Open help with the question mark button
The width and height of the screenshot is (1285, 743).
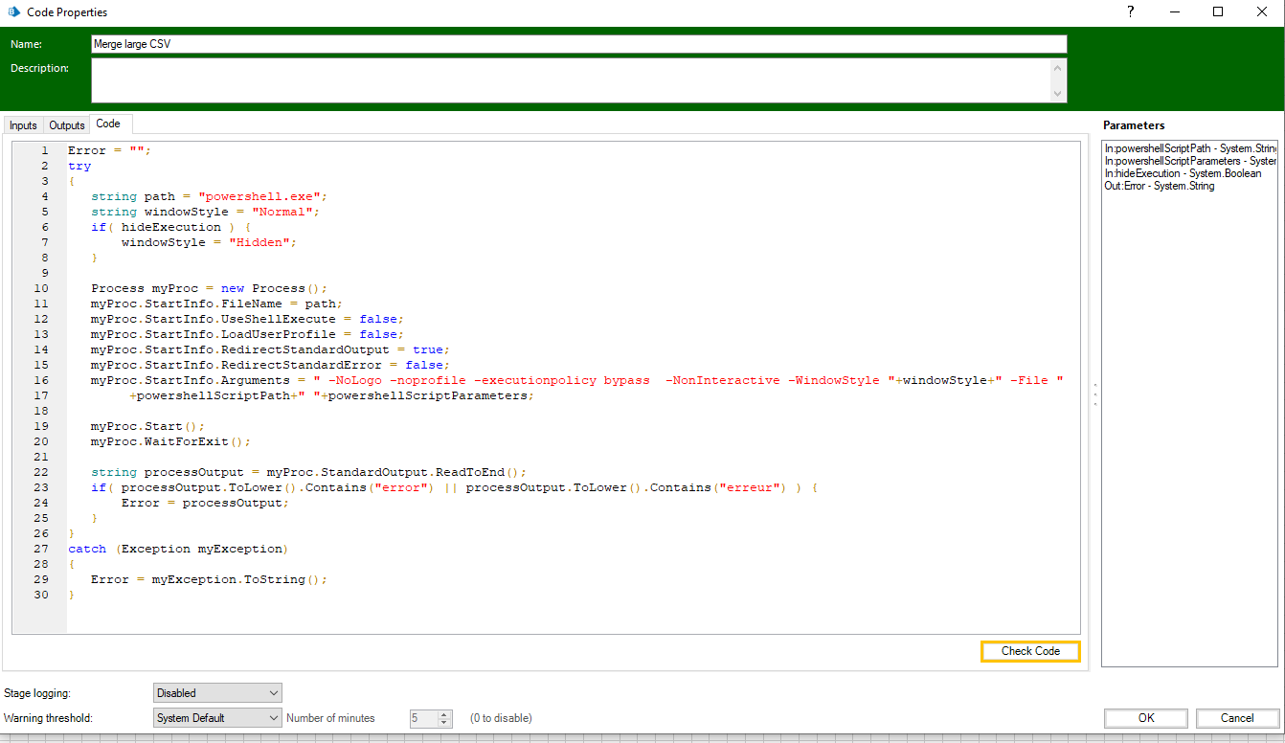click(1131, 12)
